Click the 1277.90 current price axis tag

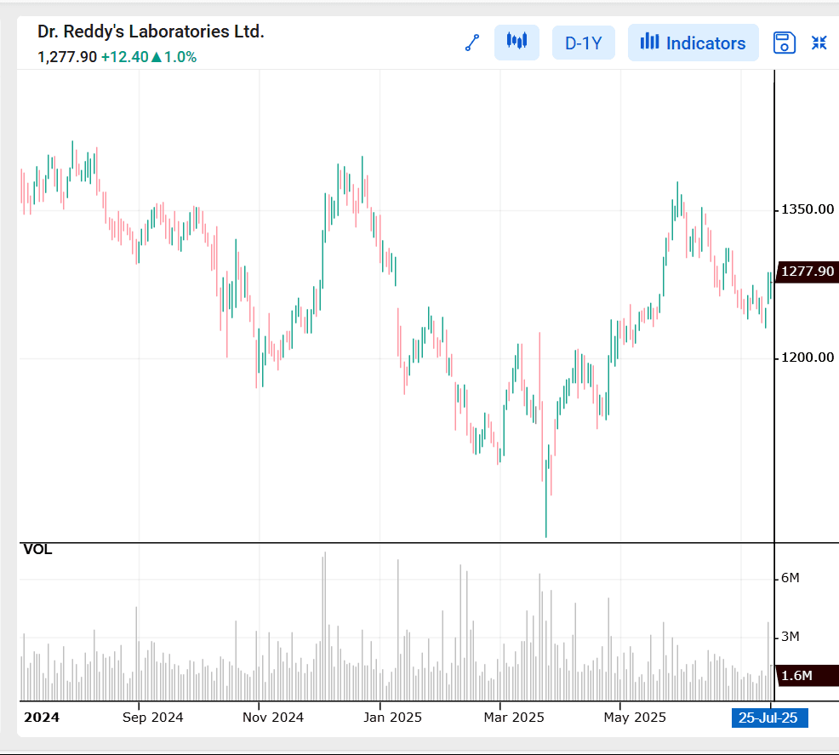pos(807,272)
